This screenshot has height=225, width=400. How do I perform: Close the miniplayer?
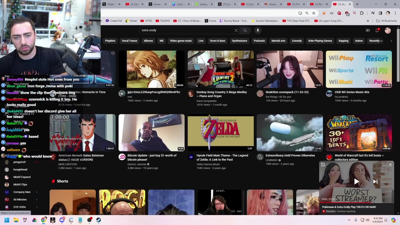point(390,164)
